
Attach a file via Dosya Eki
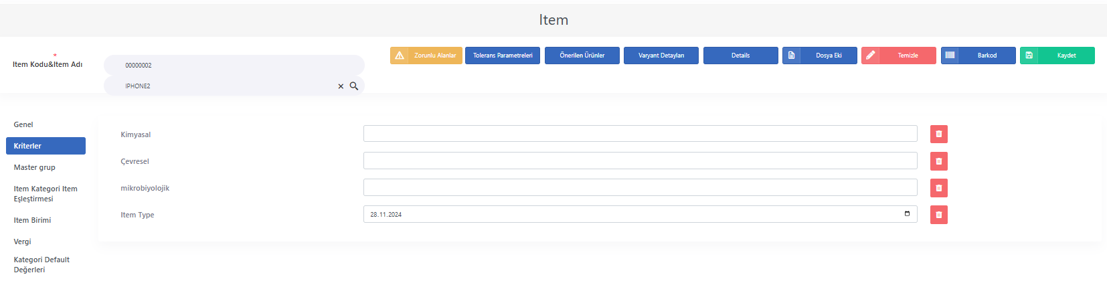click(x=820, y=56)
